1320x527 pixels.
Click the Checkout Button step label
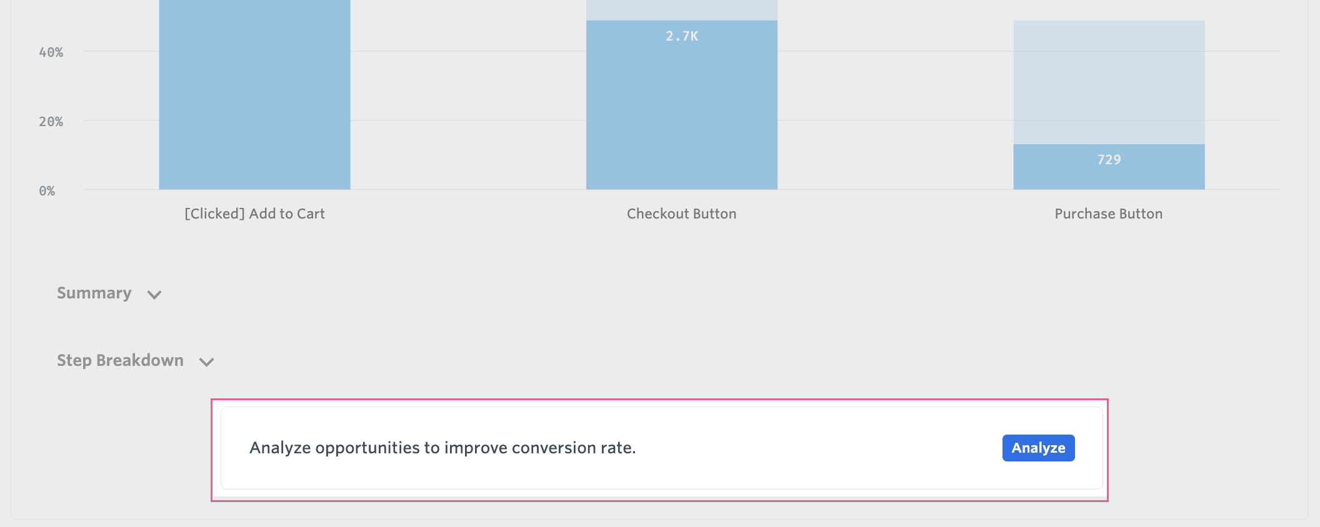pos(681,214)
